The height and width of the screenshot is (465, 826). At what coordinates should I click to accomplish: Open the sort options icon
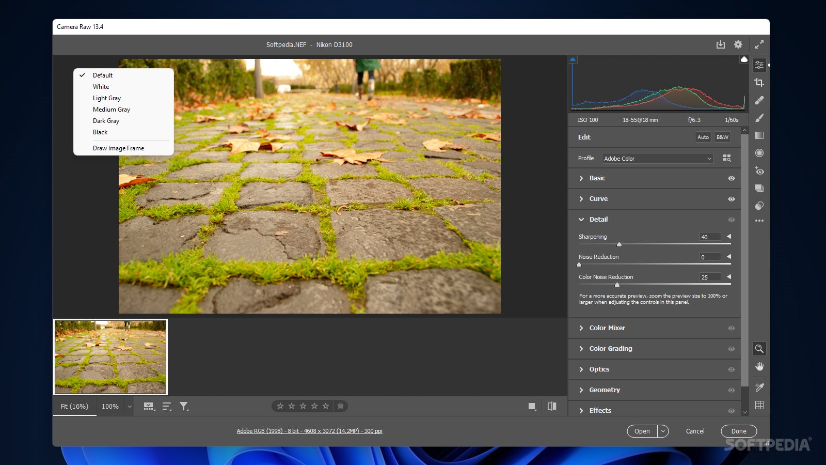[167, 407]
